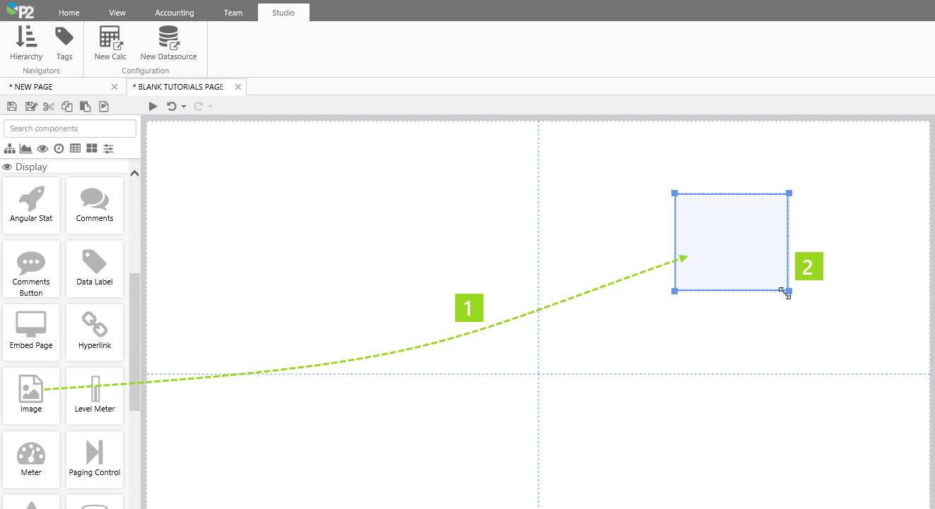Screen dimensions: 935x509
Task: Select the Angular Stat component
Action: (x=31, y=205)
